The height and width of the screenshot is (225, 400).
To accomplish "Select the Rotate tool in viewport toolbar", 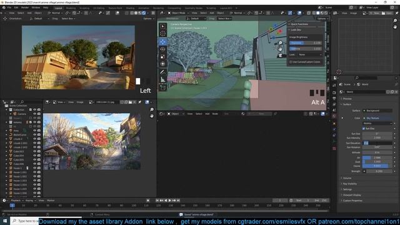I will [162, 49].
